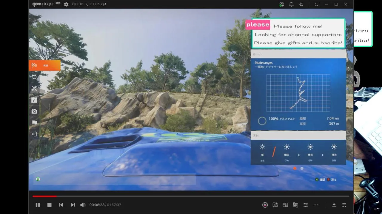Click the orange restart flag button

(x=44, y=65)
